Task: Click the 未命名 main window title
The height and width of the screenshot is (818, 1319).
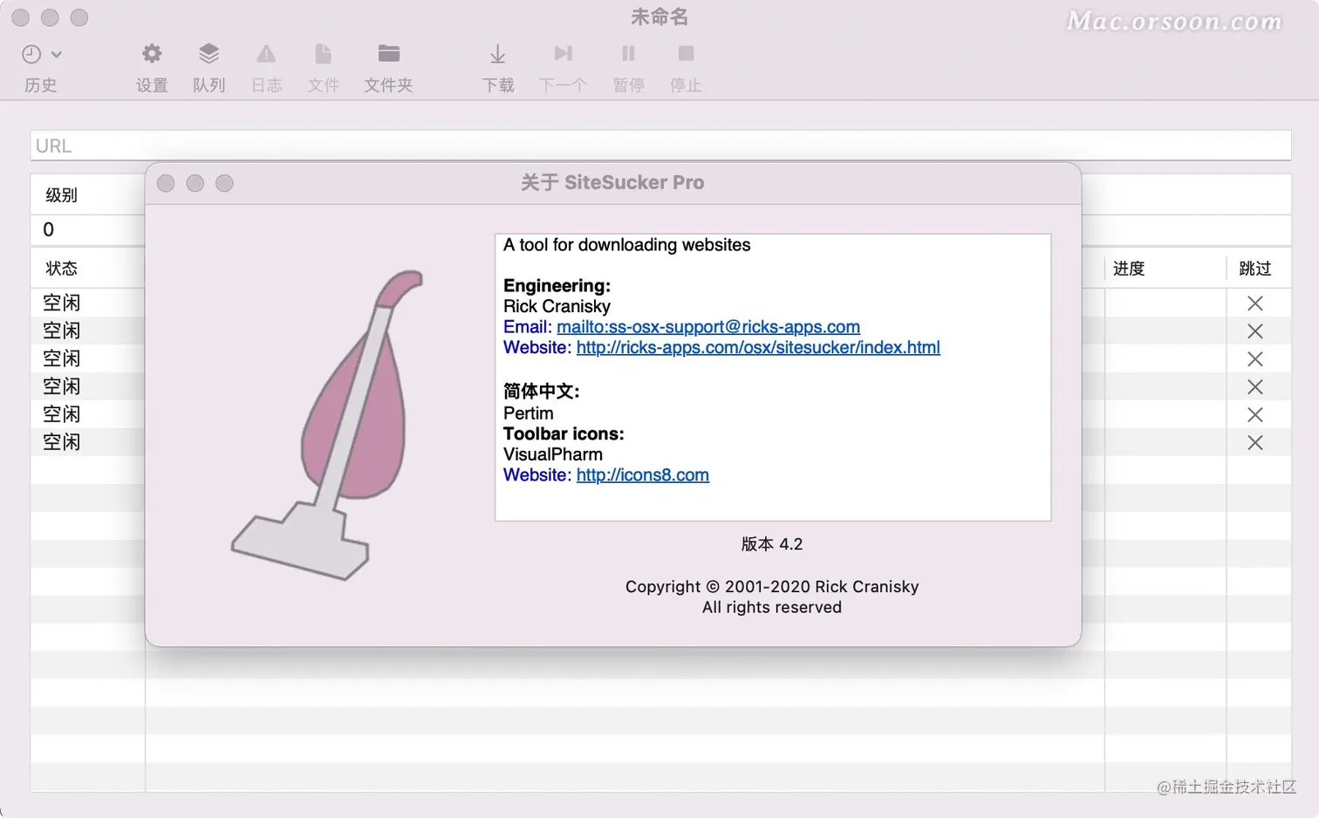Action: click(659, 17)
